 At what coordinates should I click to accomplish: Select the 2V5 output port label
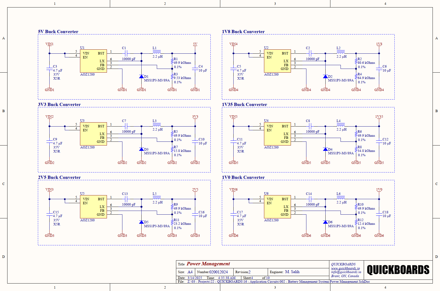(x=195, y=190)
